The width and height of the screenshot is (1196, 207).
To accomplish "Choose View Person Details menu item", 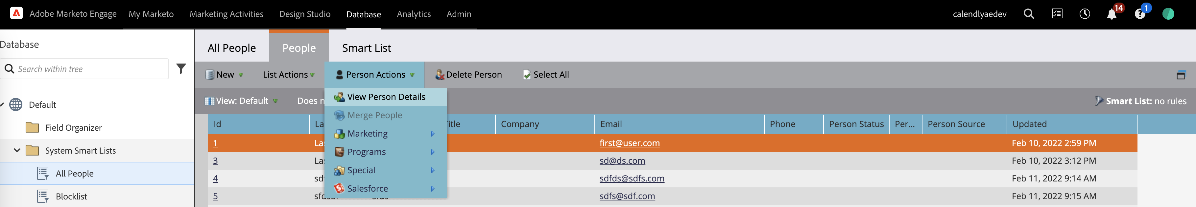I will point(386,97).
